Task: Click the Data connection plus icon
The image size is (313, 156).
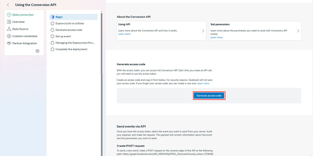Action: pyautogui.click(x=9, y=15)
